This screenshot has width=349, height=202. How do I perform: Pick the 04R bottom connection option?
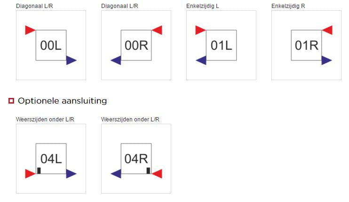click(x=136, y=158)
